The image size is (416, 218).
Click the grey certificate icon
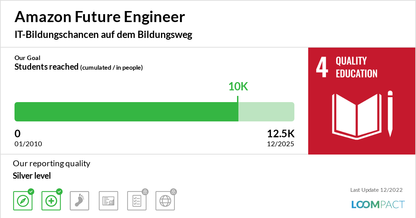point(108,201)
